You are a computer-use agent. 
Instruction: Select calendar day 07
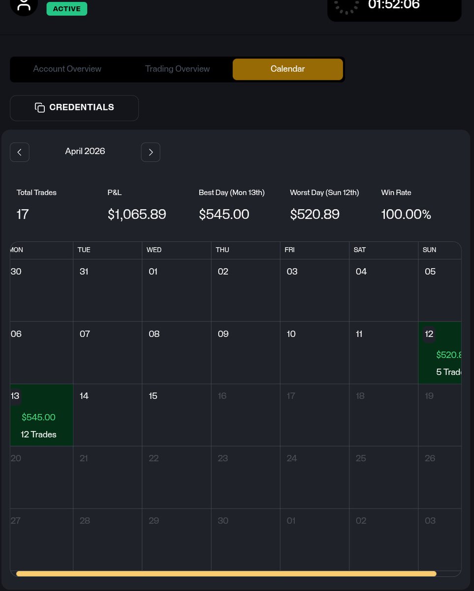(108, 353)
